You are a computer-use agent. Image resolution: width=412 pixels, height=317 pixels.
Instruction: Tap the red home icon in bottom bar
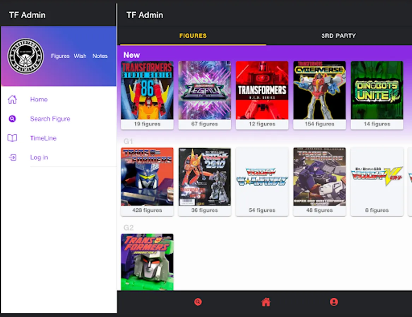click(x=266, y=302)
